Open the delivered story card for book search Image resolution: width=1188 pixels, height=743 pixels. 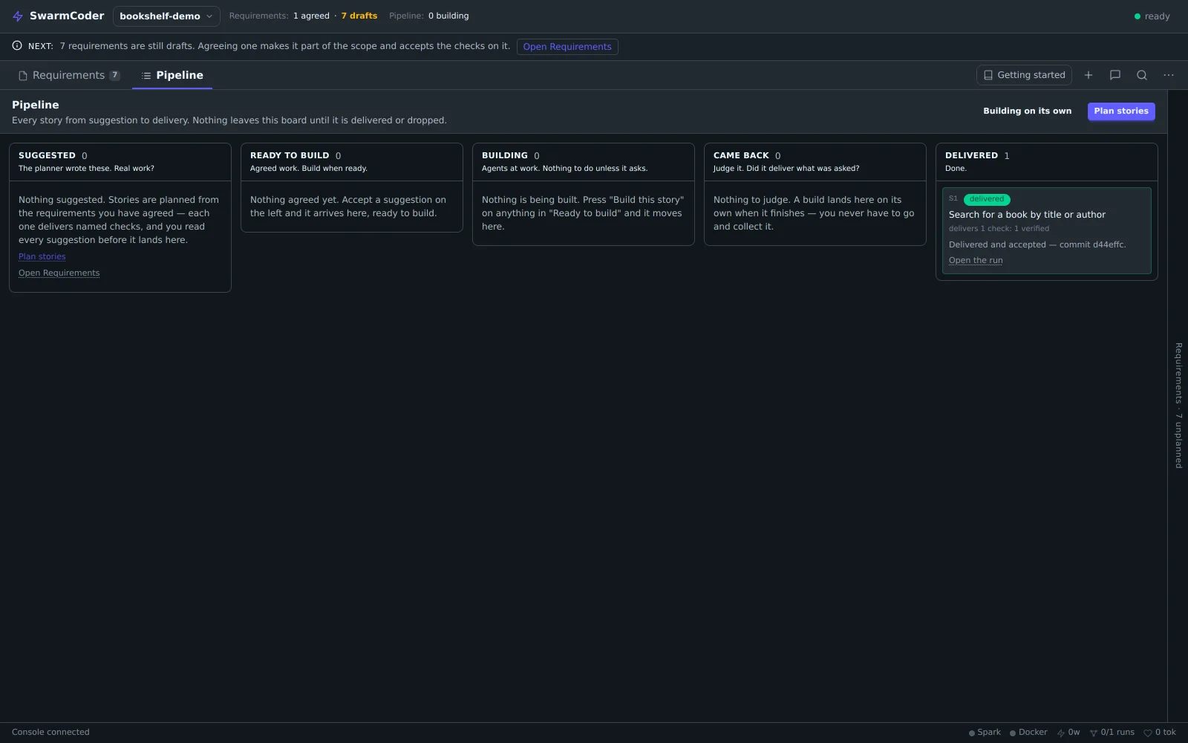(x=1047, y=230)
